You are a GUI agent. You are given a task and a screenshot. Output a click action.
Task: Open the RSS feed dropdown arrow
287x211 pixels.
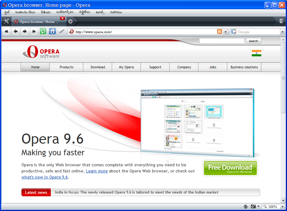coord(225,32)
